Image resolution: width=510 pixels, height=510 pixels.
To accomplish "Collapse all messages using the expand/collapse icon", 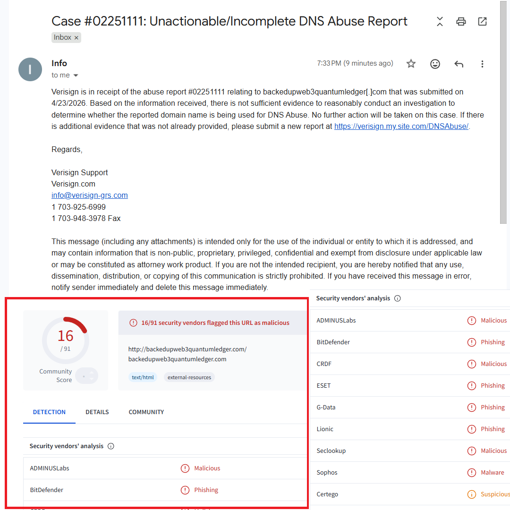I will [440, 21].
